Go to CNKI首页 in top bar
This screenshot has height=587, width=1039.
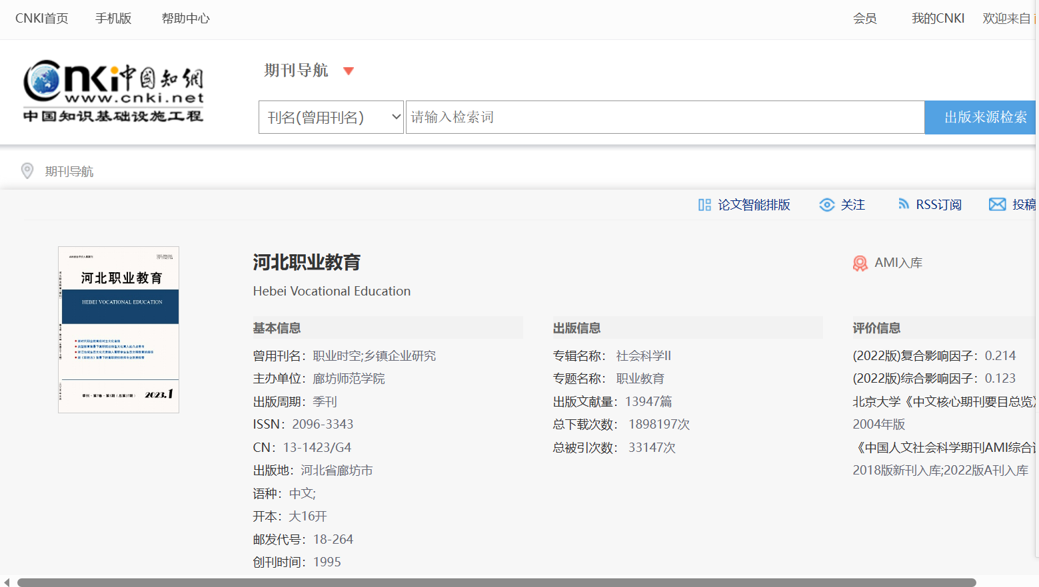pos(41,19)
